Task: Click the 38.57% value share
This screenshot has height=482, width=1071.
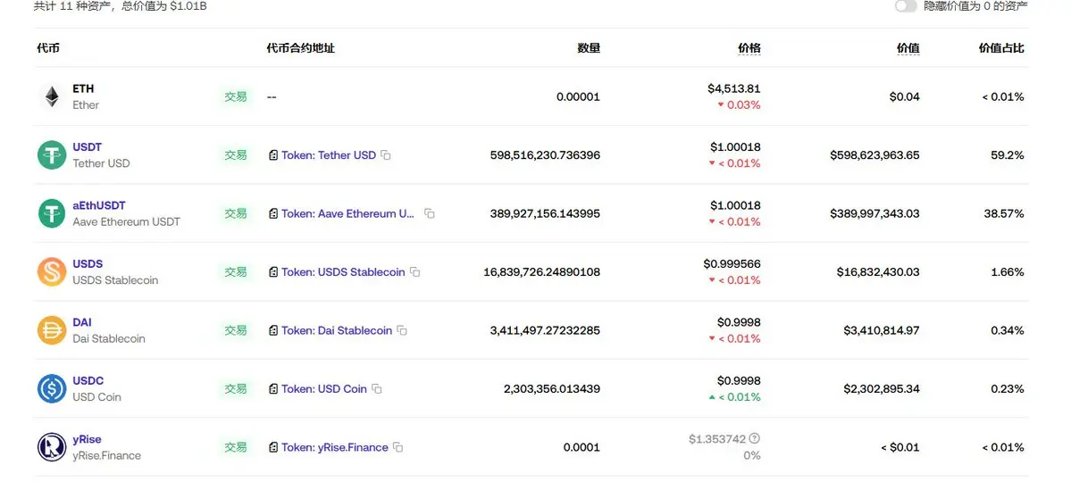Action: [x=1004, y=213]
